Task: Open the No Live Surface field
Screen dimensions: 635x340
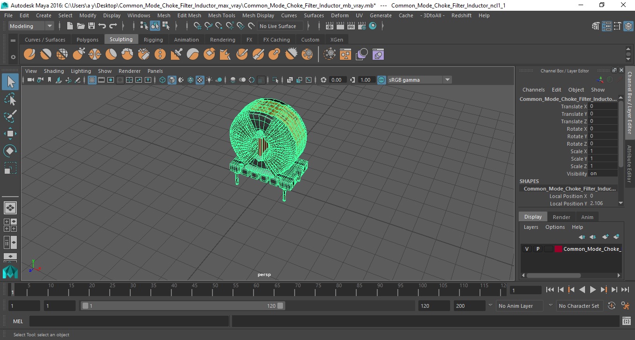Action: pyautogui.click(x=280, y=26)
